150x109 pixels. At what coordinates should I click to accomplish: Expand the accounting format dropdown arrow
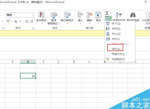tap(12, 22)
